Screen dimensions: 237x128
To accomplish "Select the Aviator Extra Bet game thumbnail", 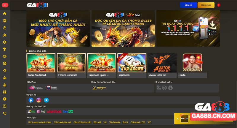I will point(162,66).
